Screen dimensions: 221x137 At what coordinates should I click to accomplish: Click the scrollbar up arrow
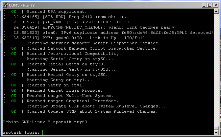click(x=216, y=11)
